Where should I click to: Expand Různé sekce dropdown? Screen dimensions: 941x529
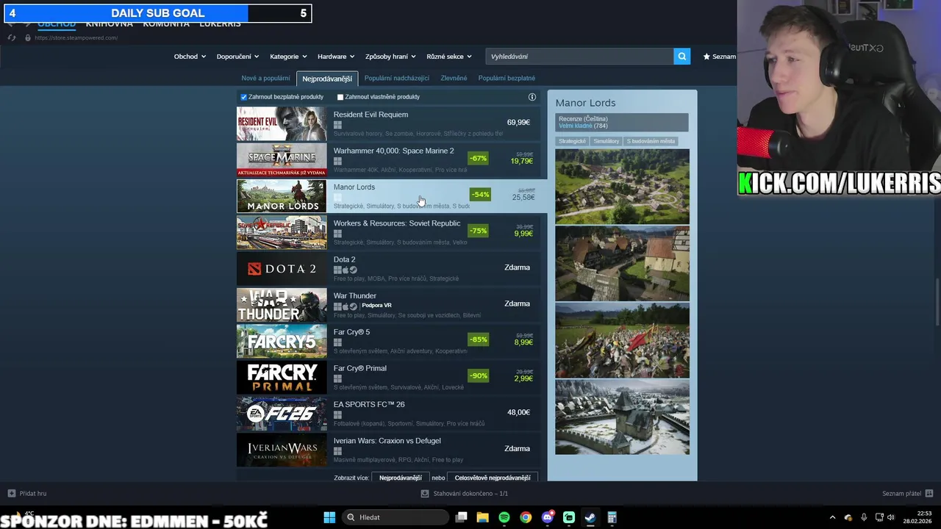pos(449,57)
